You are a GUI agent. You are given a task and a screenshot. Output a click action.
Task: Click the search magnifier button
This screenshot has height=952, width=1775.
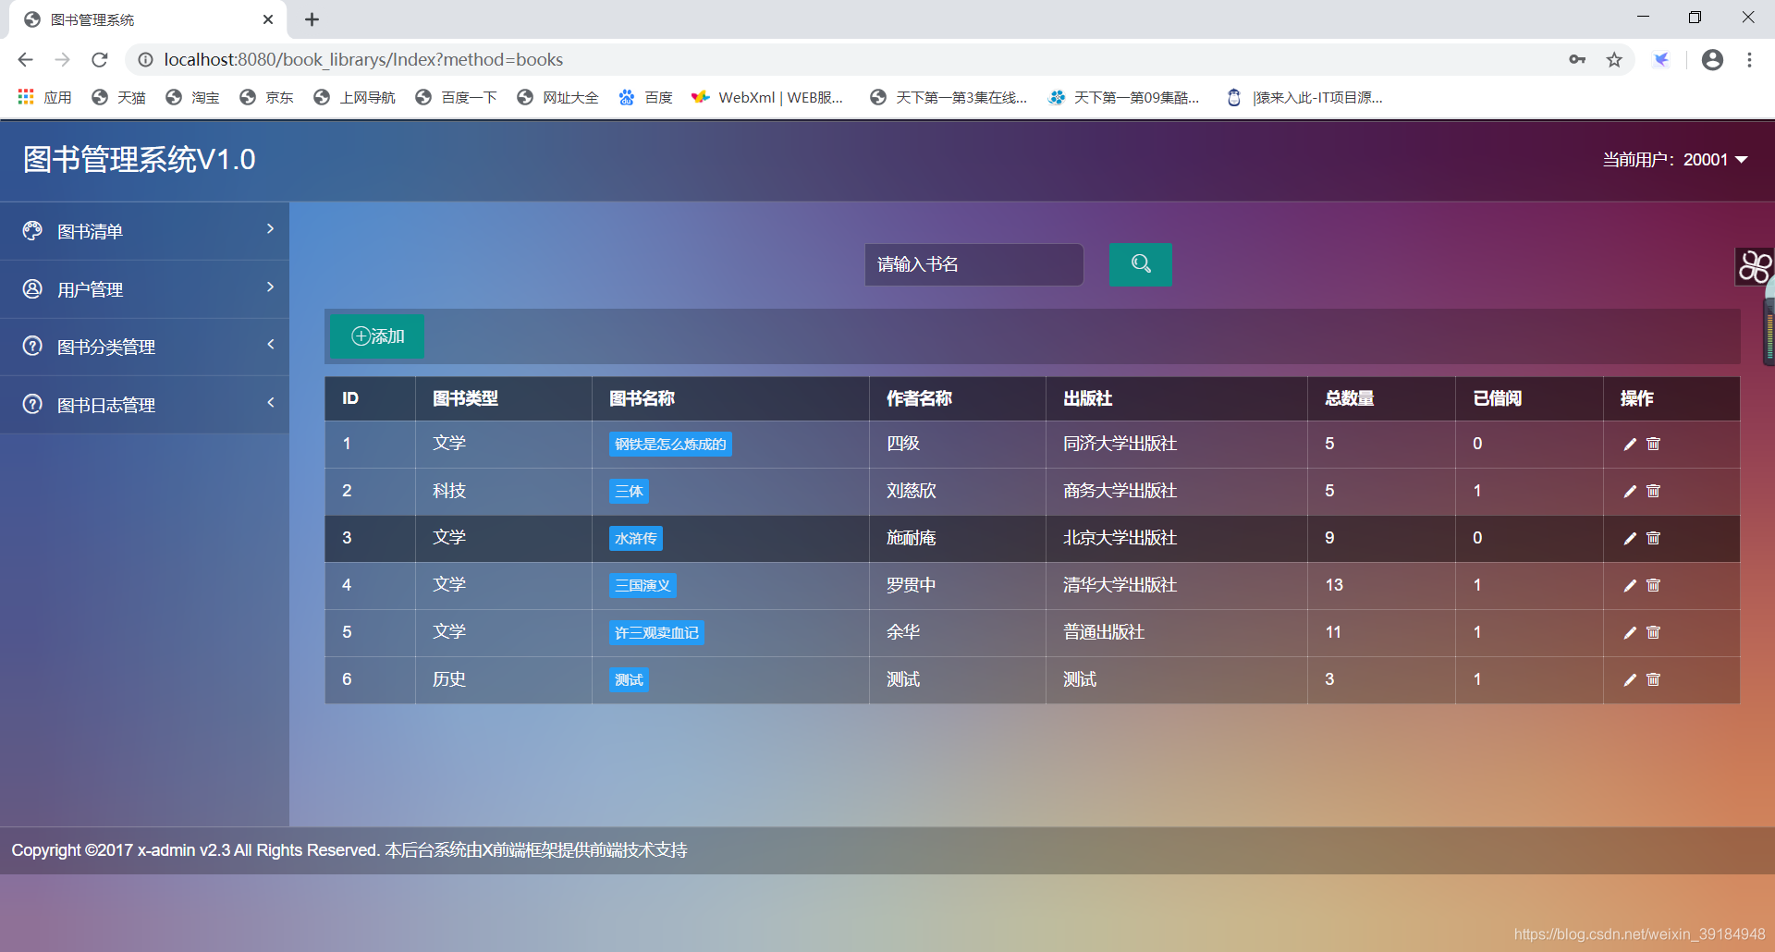click(1140, 264)
